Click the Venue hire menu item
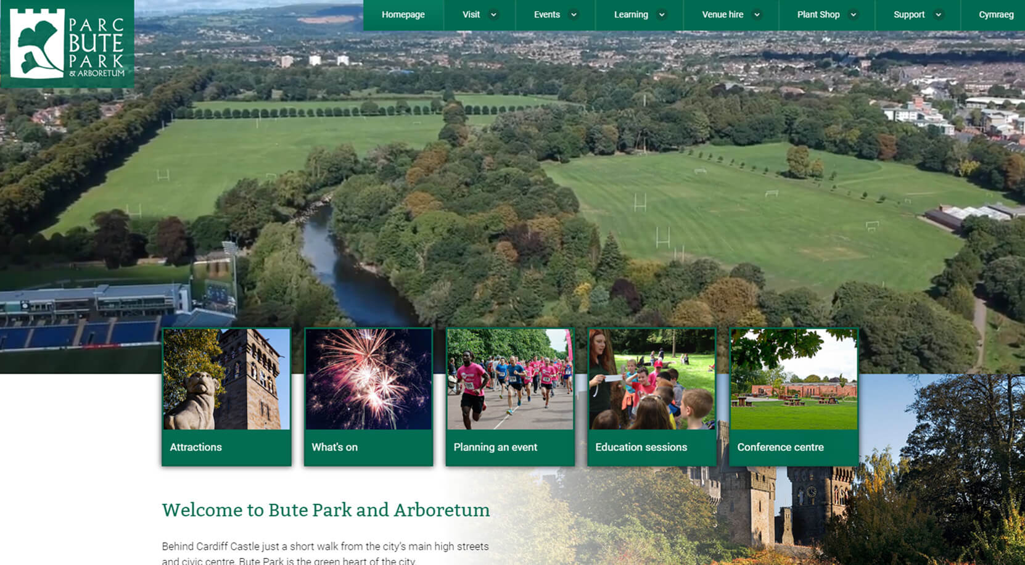The height and width of the screenshot is (565, 1025). 723,15
